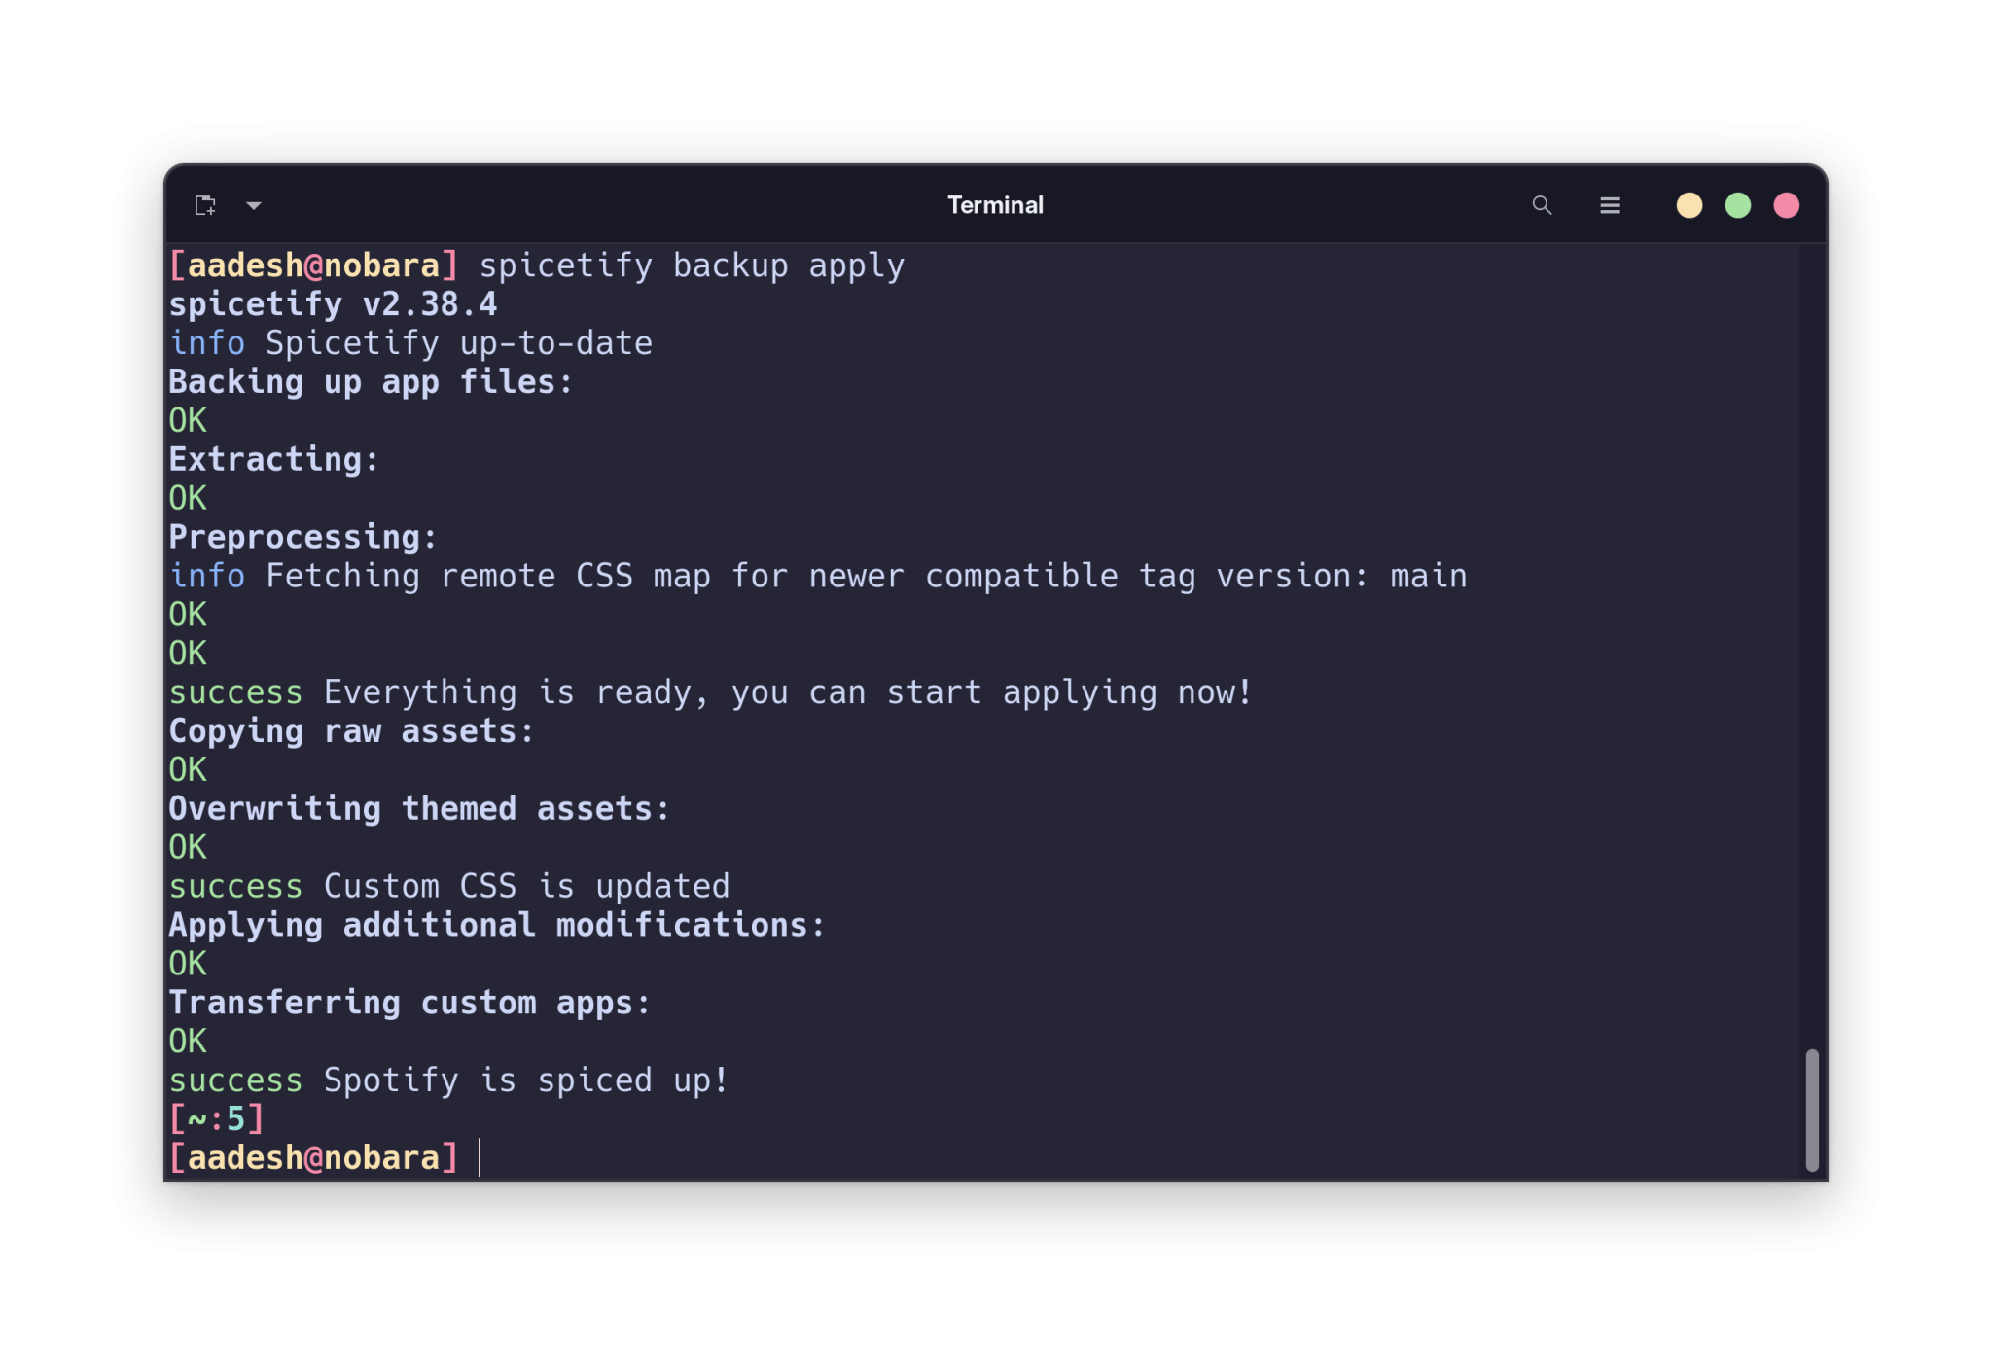Expand the menu beside the search icon
Image resolution: width=1992 pixels, height=1345 pixels.
(1611, 205)
